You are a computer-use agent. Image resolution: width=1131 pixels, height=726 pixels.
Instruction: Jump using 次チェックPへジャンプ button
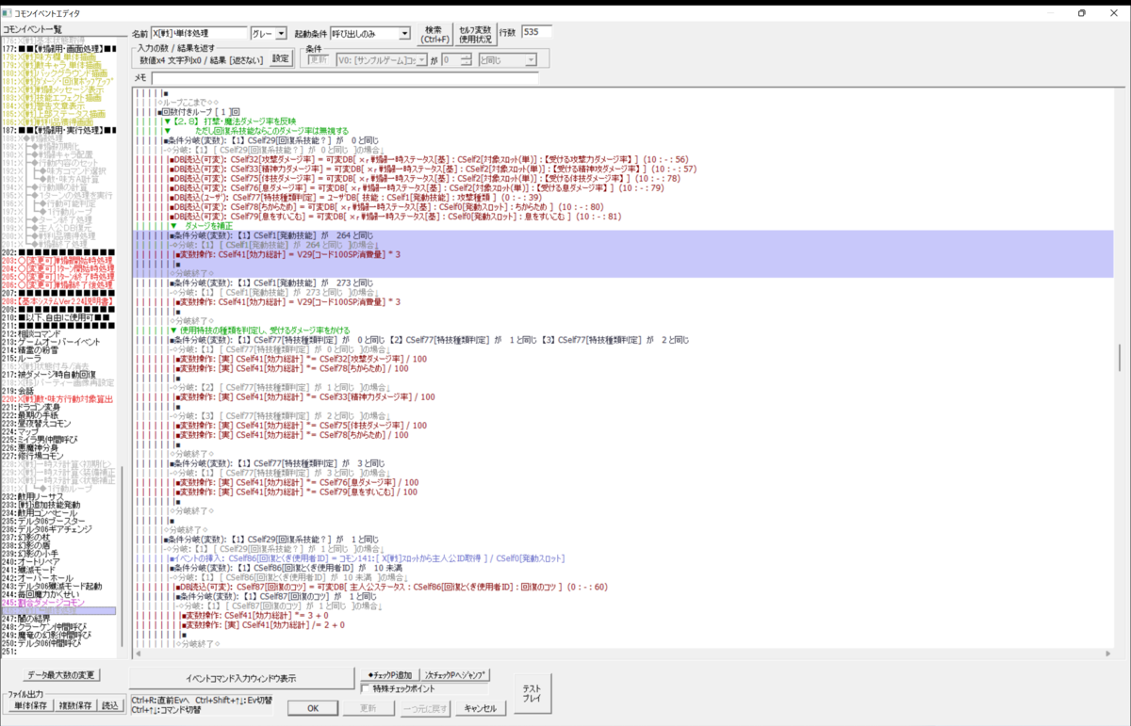457,675
